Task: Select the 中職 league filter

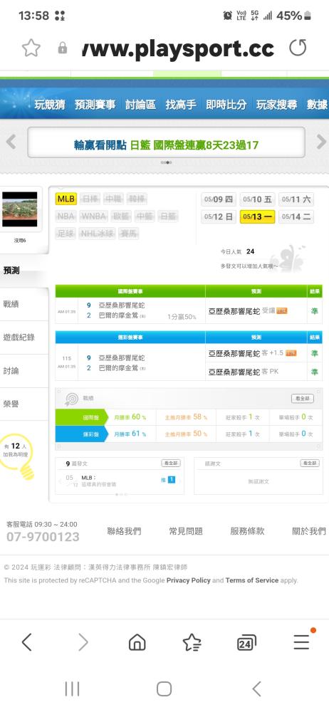Action: [113, 199]
